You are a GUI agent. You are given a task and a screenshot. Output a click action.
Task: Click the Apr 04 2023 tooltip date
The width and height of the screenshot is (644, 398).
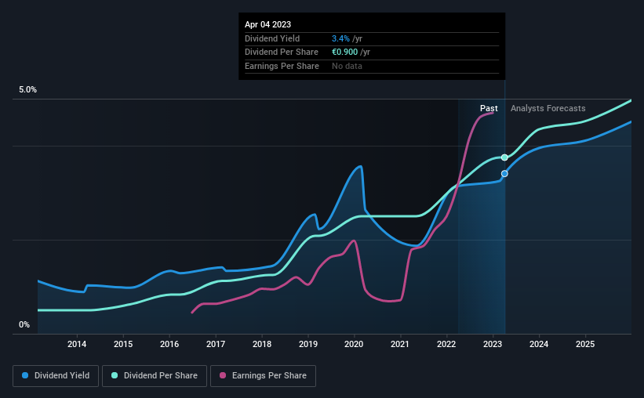[x=267, y=24]
